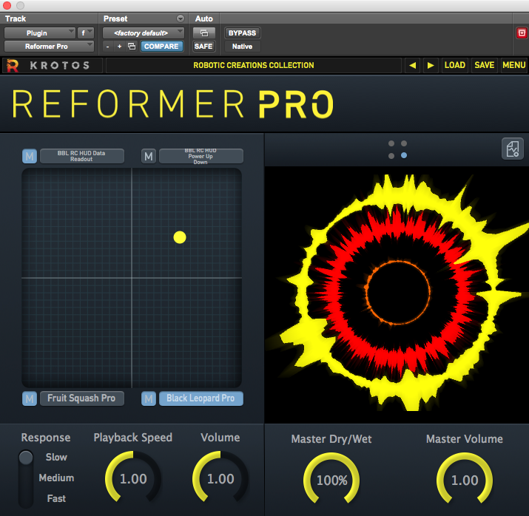Click the Preset header label
This screenshot has height=516, width=529.
[115, 18]
